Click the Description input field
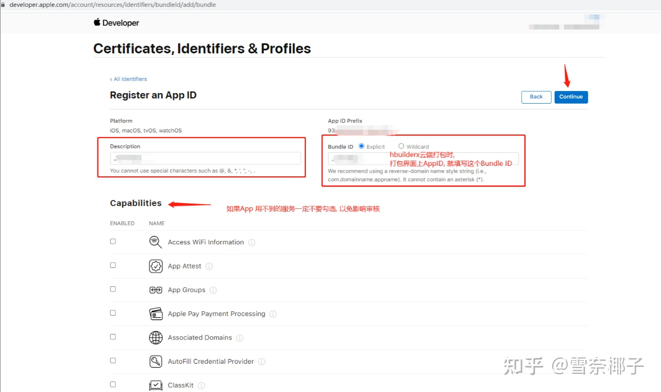The height and width of the screenshot is (392, 661). click(x=205, y=158)
